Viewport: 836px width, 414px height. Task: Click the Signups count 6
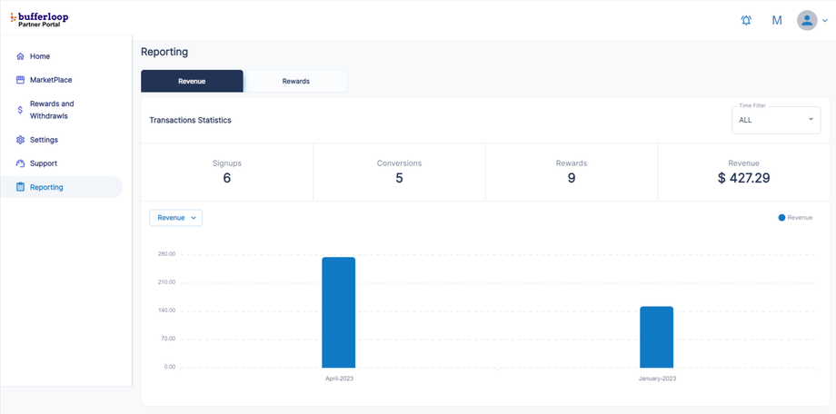tap(226, 178)
